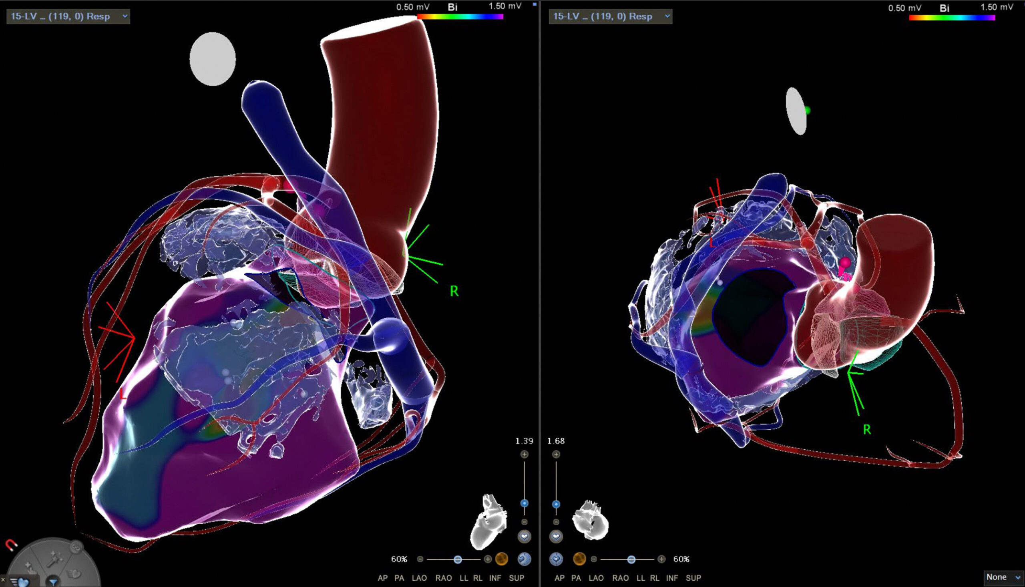Select RAO view in right pane
This screenshot has height=587, width=1025.
pos(620,578)
